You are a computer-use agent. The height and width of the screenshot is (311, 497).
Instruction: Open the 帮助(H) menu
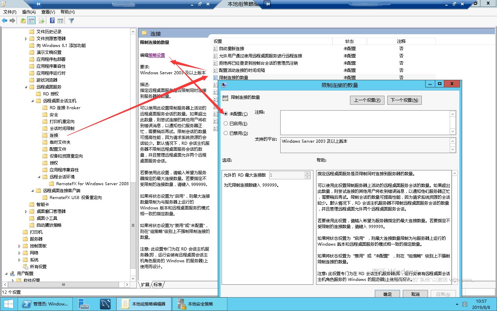click(x=68, y=12)
